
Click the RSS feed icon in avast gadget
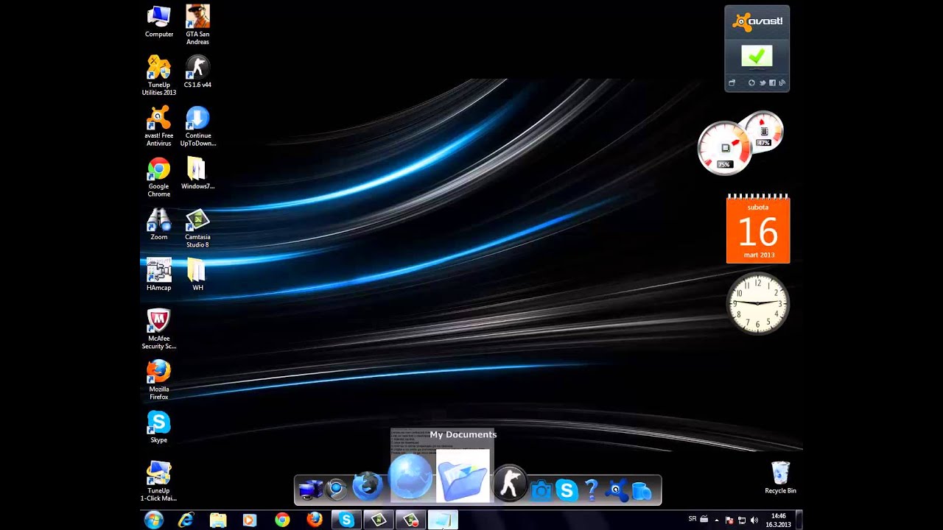[782, 83]
